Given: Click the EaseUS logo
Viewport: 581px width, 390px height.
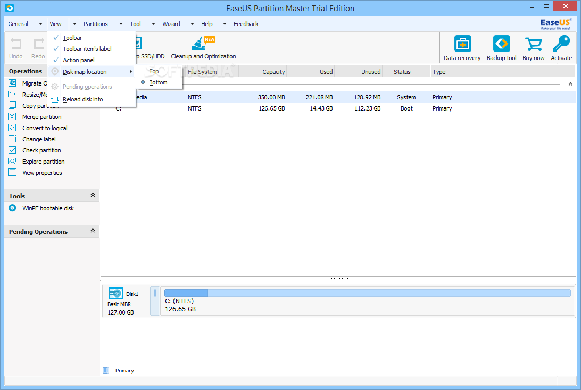Looking at the screenshot, I should click(x=555, y=24).
